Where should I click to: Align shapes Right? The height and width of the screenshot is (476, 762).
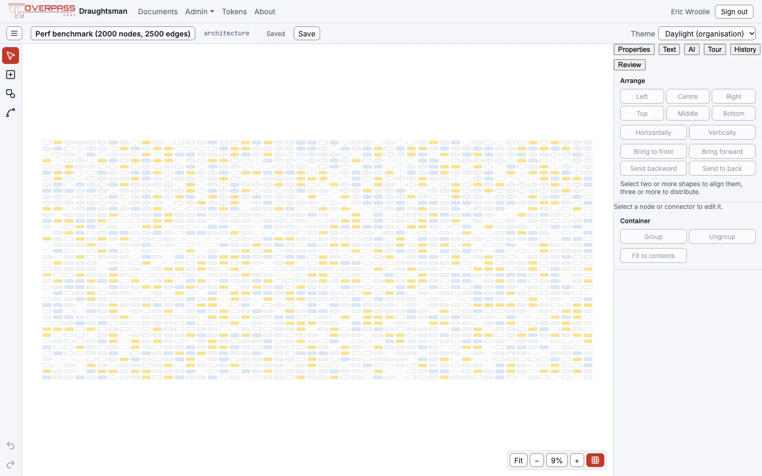tap(733, 96)
